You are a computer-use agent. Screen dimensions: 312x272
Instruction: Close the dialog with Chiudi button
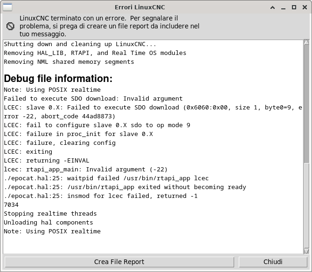273,262
